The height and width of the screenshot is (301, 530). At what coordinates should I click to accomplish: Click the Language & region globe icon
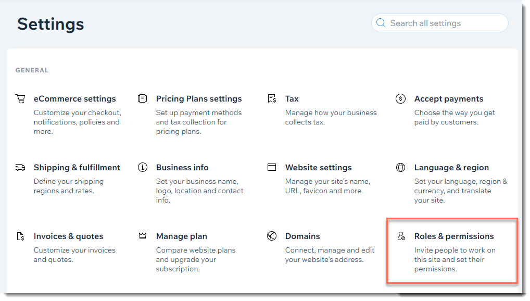(x=400, y=167)
